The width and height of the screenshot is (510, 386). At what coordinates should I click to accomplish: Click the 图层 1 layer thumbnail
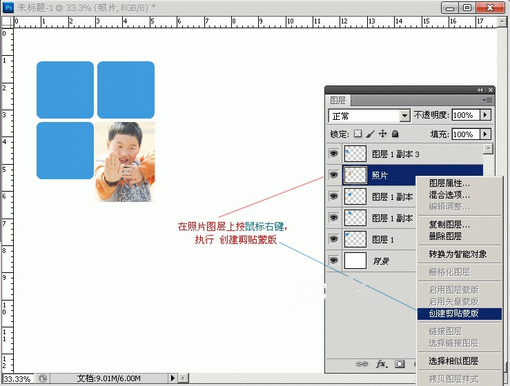[x=355, y=239]
